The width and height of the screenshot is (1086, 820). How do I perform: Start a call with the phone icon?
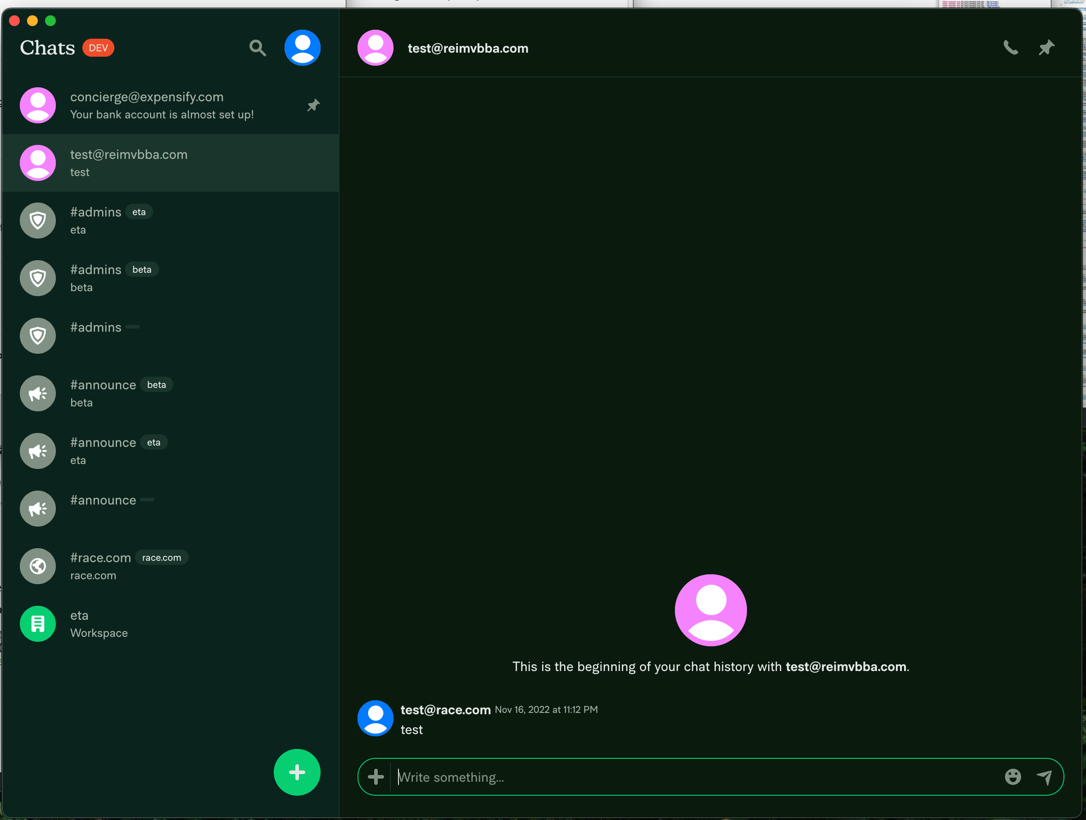click(x=1010, y=48)
